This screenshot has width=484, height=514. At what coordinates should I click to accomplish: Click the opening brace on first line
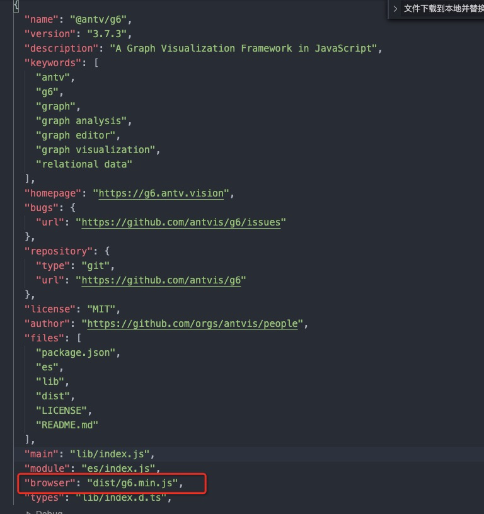tap(16, 5)
